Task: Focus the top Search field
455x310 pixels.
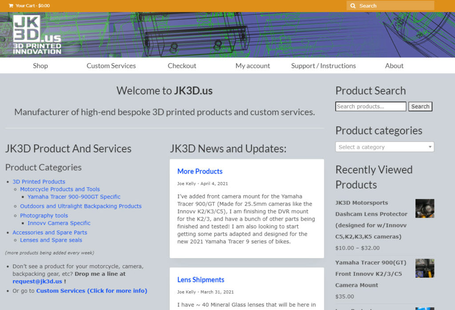Action: (390, 6)
